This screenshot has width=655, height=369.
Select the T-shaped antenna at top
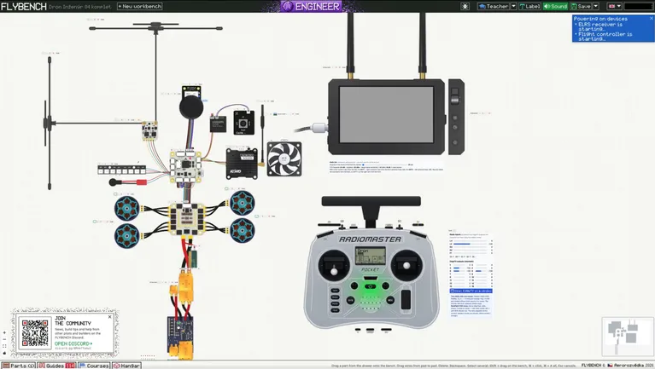pyautogui.click(x=155, y=28)
